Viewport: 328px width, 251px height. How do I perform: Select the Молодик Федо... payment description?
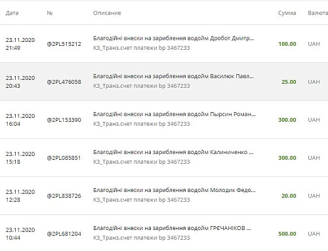pos(174,191)
